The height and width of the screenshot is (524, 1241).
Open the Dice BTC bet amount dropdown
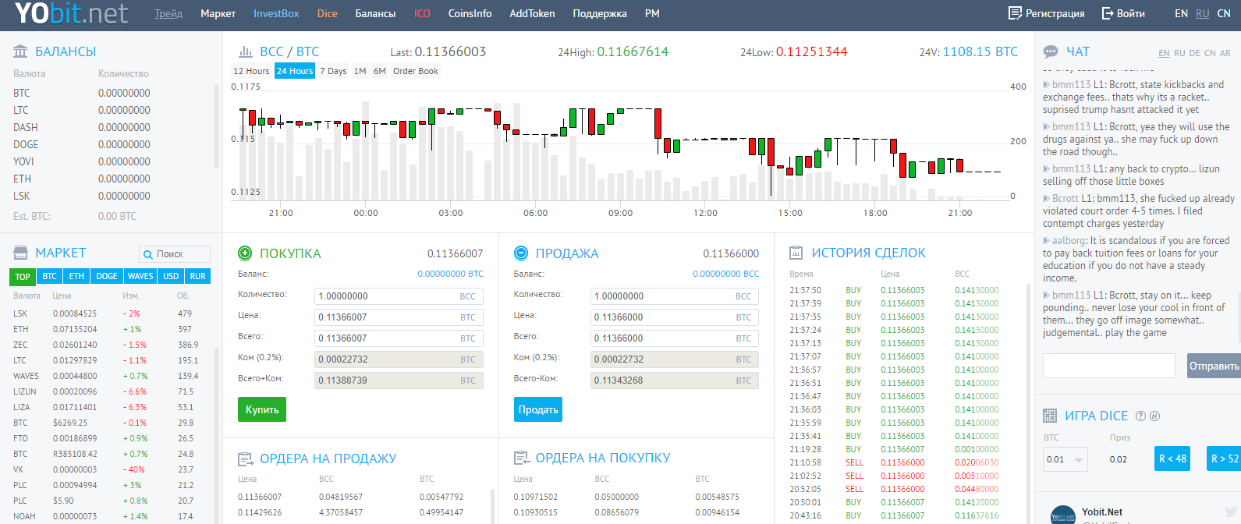pos(1079,459)
